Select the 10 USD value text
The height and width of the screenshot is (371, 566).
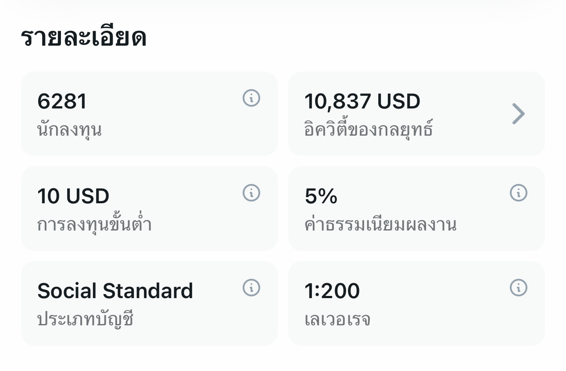(x=73, y=196)
